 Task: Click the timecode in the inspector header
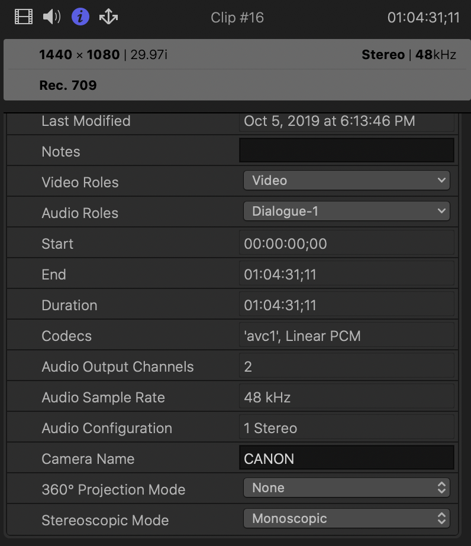pyautogui.click(x=423, y=18)
